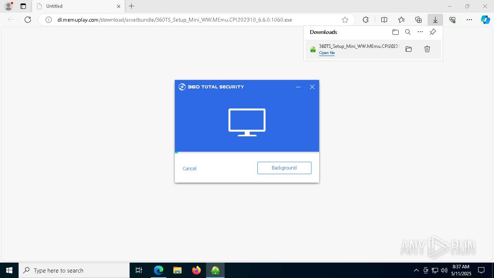This screenshot has width=494, height=278.
Task: Open Task View on the taskbar
Action: (x=139, y=270)
